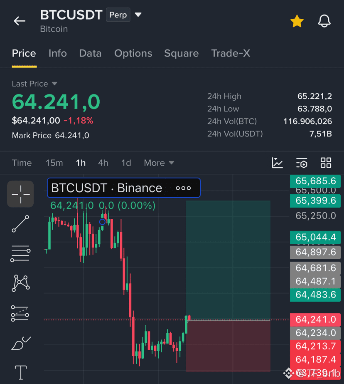Select the Fibonacci retracement tool
The width and height of the screenshot is (344, 384).
(20, 254)
